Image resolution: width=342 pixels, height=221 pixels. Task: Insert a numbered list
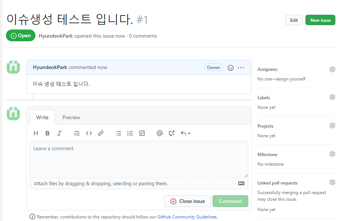pos(130,133)
